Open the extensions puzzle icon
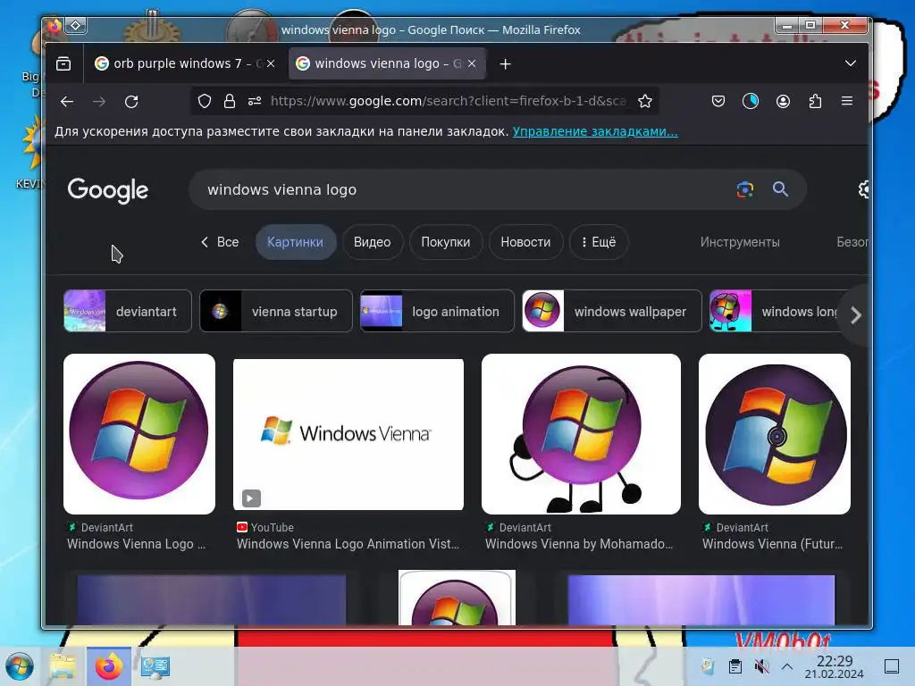915x686 pixels. 815,102
